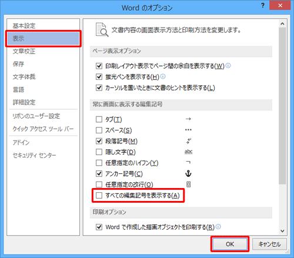Open the 保存 category
This screenshot has height=258, width=294.
[18, 64]
